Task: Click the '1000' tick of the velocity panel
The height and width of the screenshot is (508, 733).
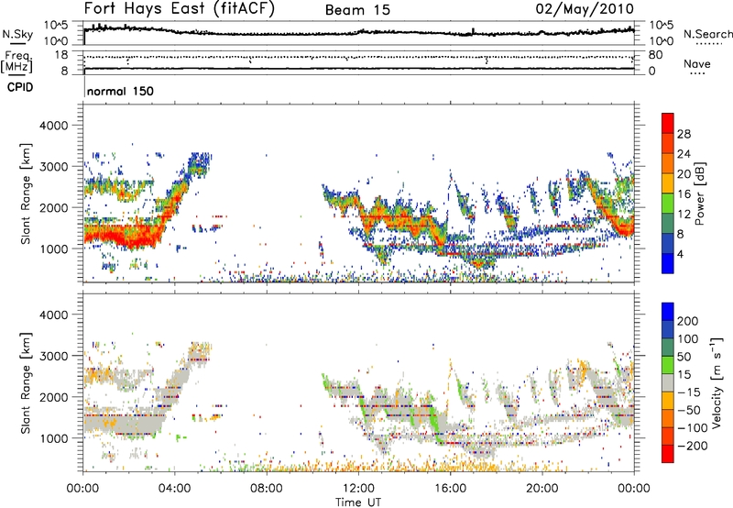Action: click(53, 438)
